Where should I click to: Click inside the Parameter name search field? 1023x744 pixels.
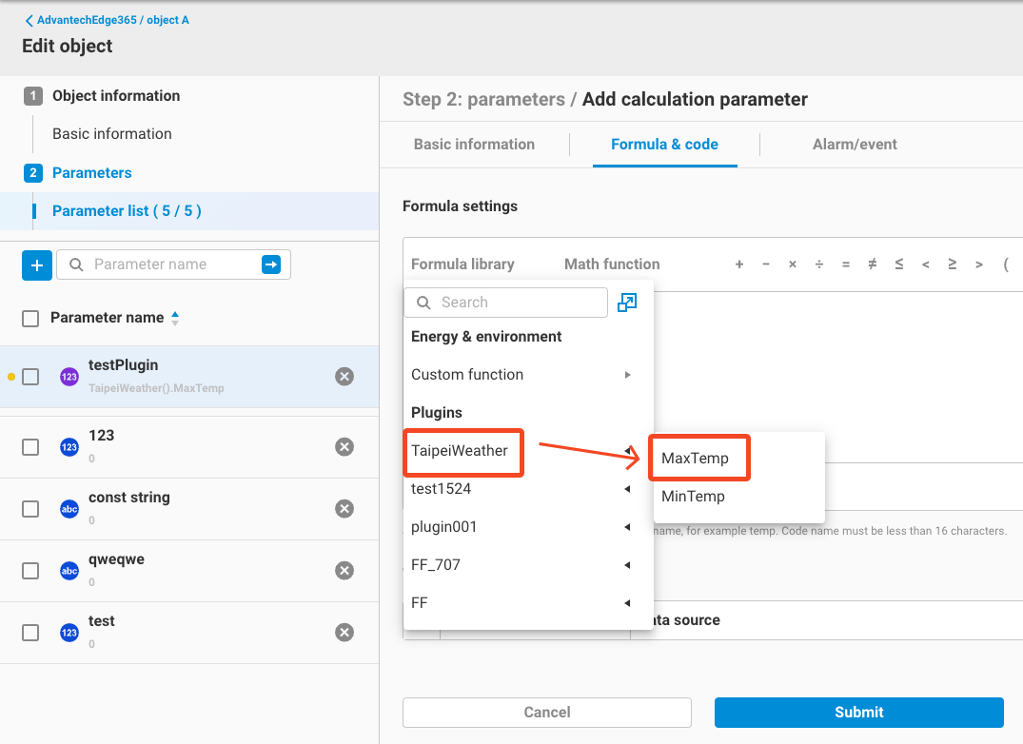click(171, 264)
